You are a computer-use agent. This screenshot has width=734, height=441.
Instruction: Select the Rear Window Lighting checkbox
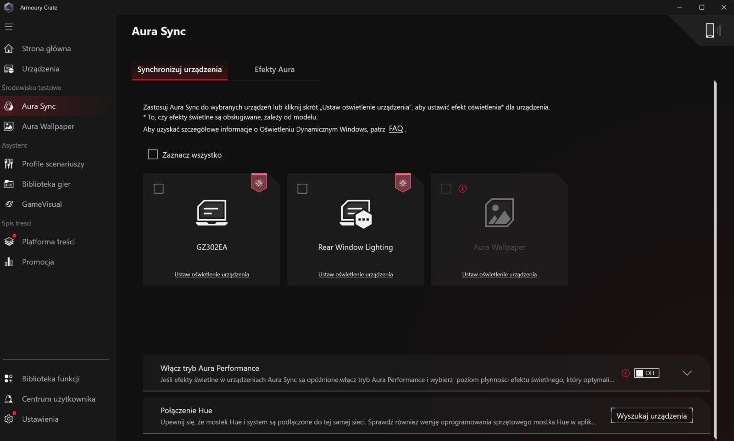[302, 188]
